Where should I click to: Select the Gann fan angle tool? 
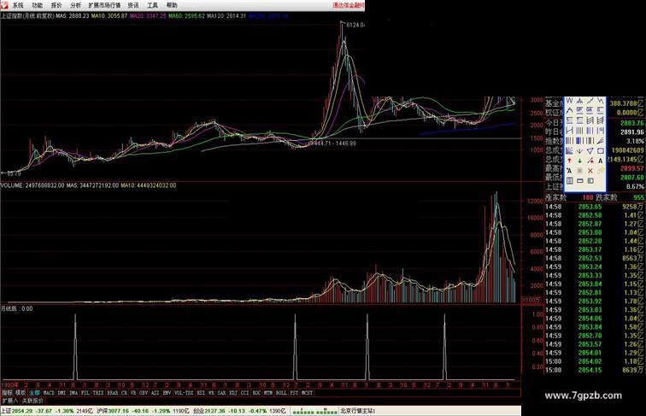tap(569, 151)
